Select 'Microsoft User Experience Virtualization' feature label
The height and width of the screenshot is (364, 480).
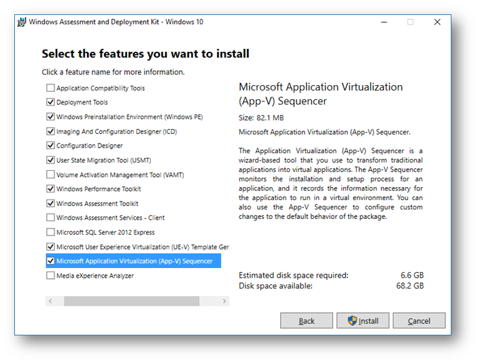click(143, 247)
